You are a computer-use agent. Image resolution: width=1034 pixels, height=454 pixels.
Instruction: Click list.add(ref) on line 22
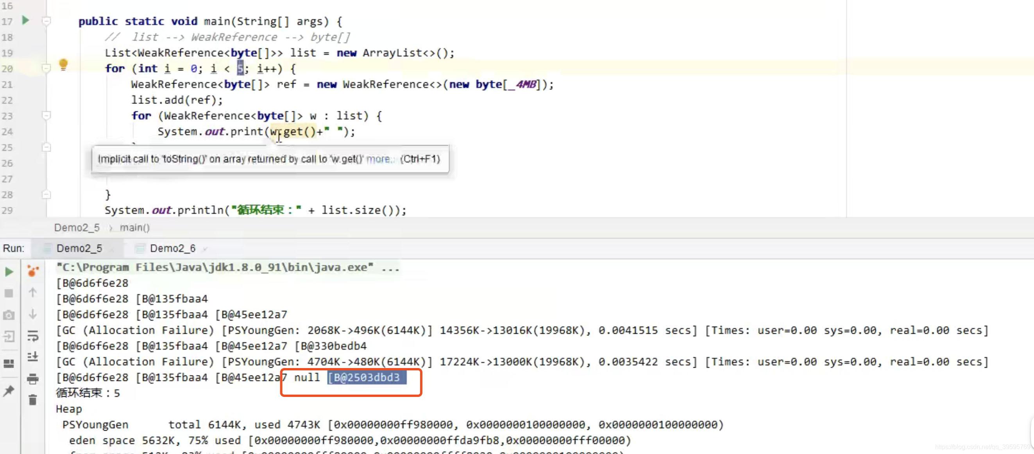pyautogui.click(x=177, y=100)
